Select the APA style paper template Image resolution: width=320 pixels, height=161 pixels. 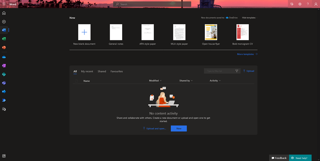point(147,32)
